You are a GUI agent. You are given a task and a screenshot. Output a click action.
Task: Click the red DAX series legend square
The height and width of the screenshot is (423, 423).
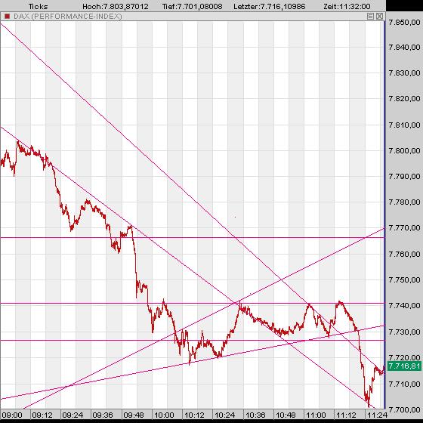coord(8,17)
